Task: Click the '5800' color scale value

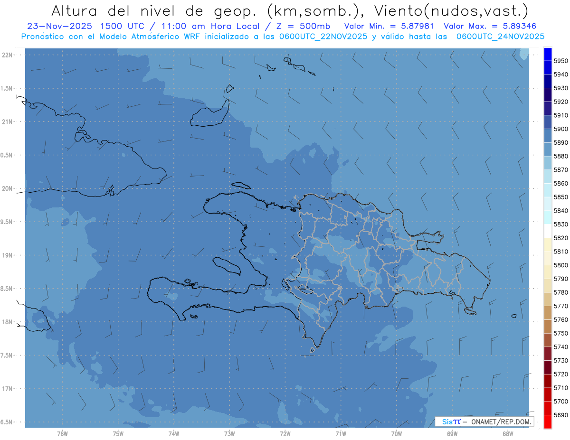Action: tap(560, 265)
